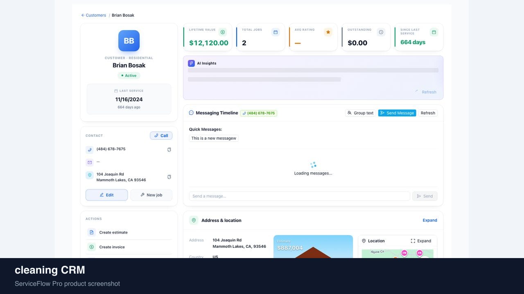Viewport: 524px width, 294px height.
Task: Click the Brian Bosak breadcrumb text
Action: coord(123,15)
